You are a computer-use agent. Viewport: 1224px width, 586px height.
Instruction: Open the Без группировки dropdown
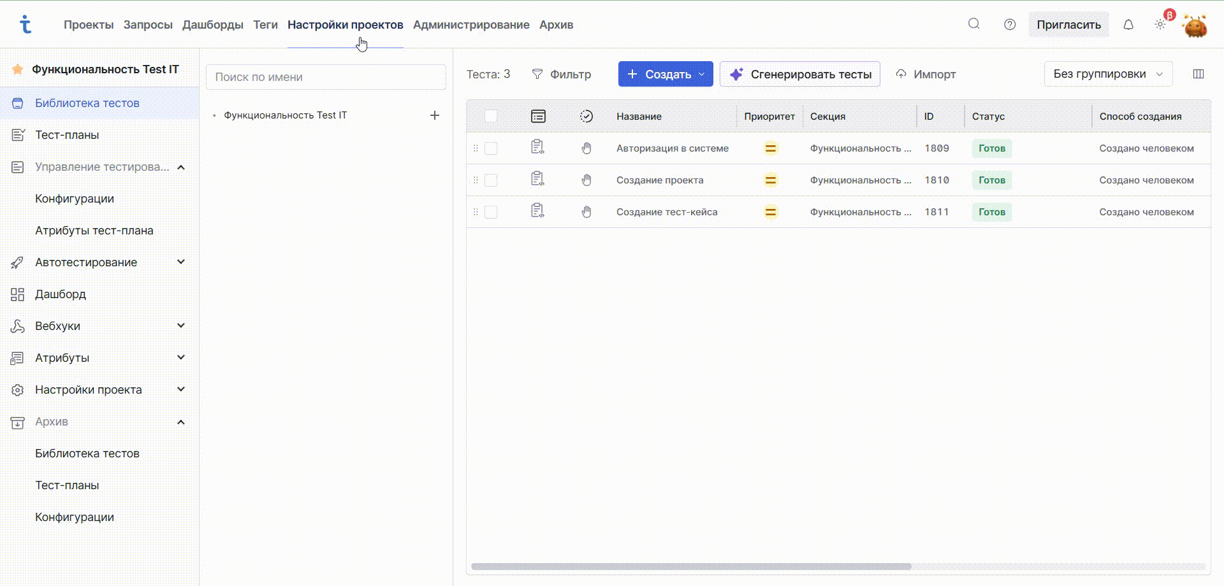(x=1108, y=74)
